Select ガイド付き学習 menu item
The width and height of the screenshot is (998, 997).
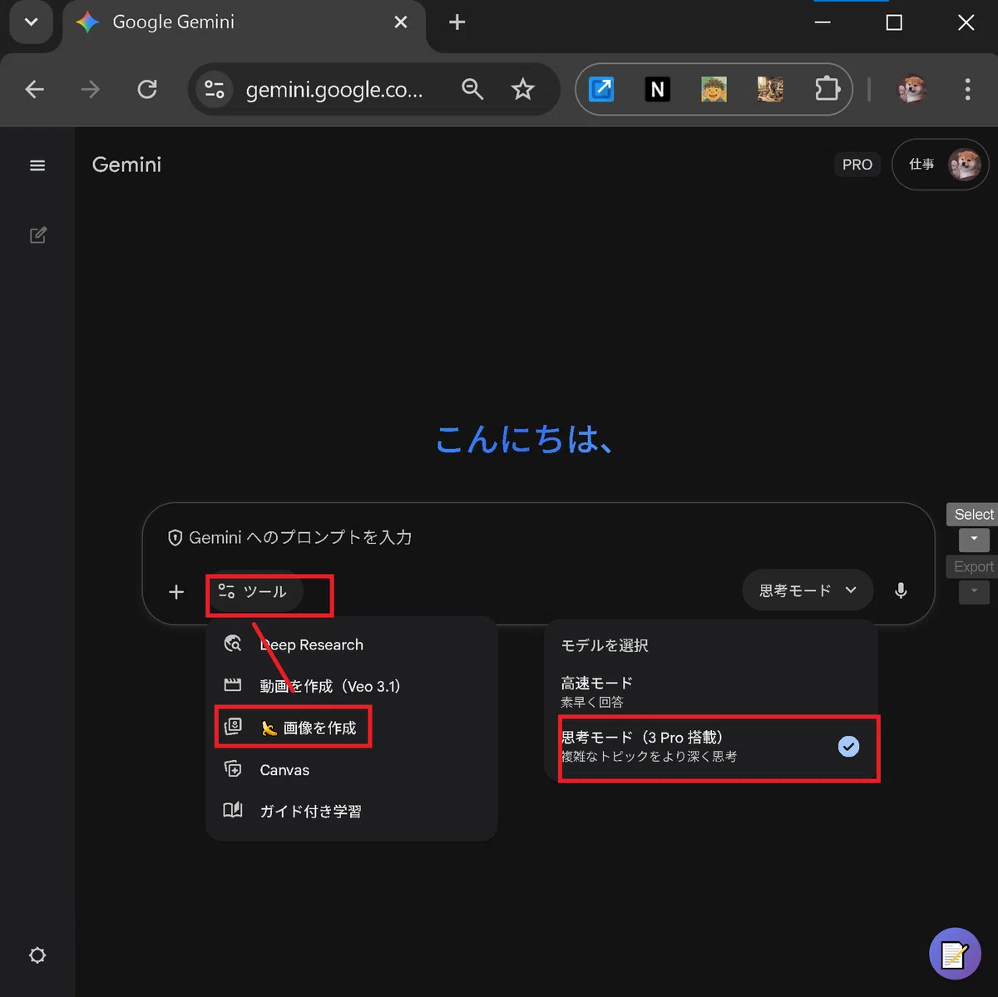[x=351, y=812]
